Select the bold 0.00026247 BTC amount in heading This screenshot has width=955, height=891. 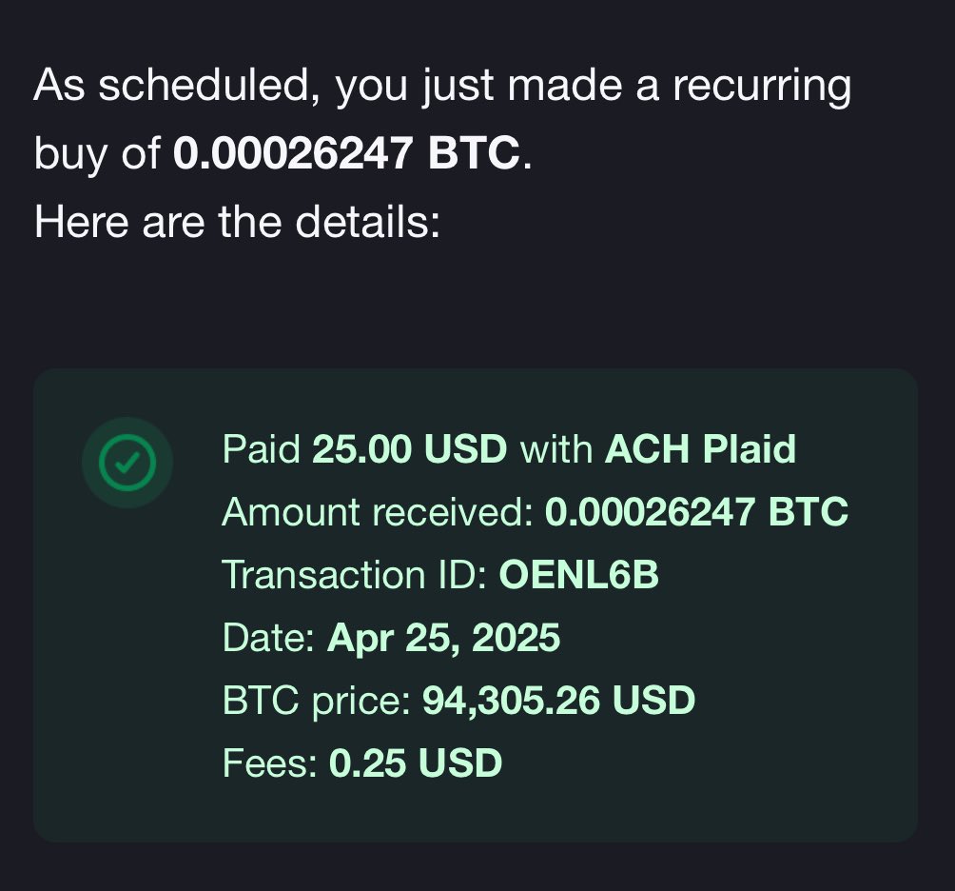pyautogui.click(x=346, y=152)
